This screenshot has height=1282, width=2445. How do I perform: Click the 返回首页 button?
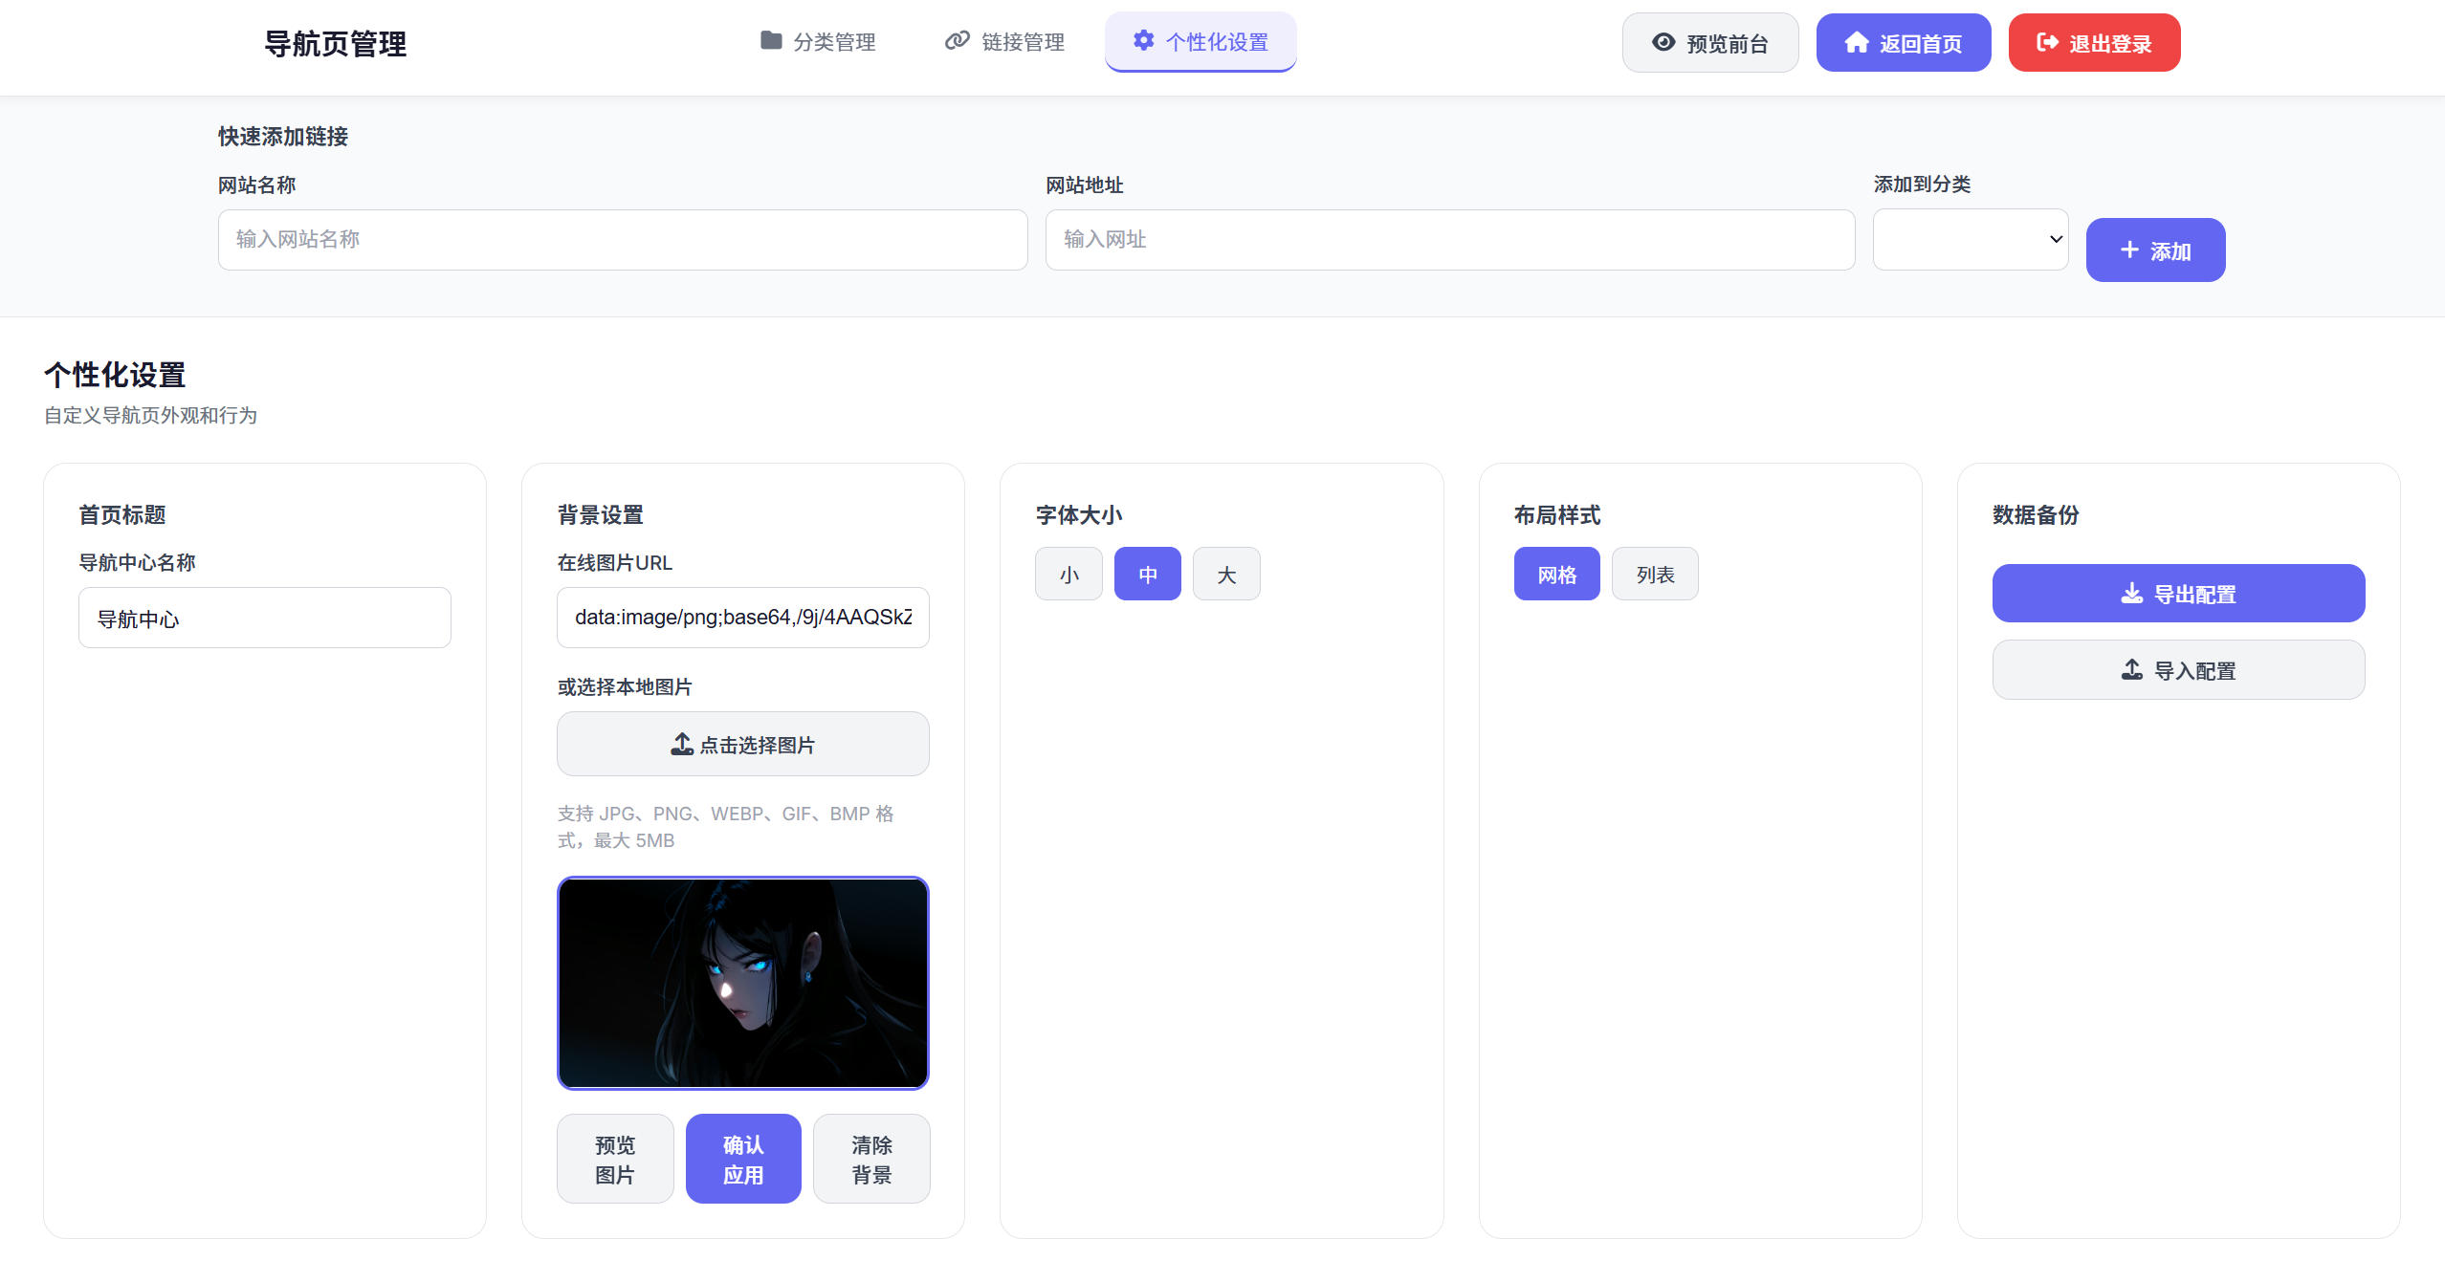[1904, 43]
